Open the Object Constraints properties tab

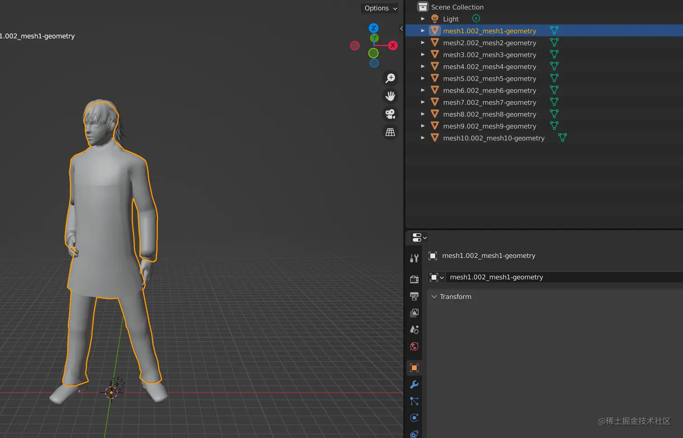(x=414, y=433)
